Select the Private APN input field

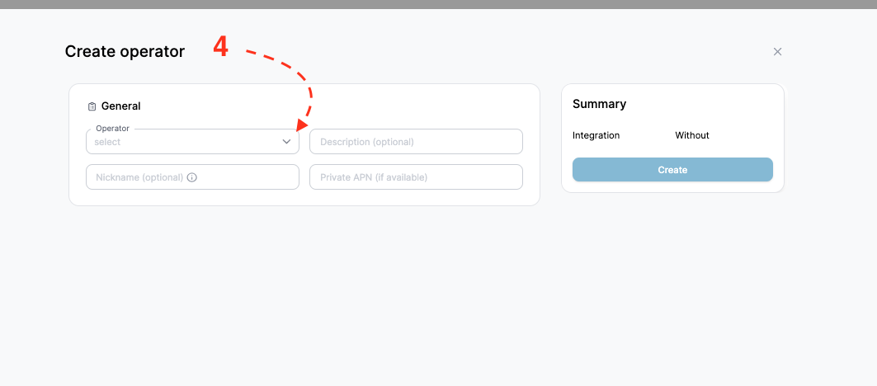point(416,177)
